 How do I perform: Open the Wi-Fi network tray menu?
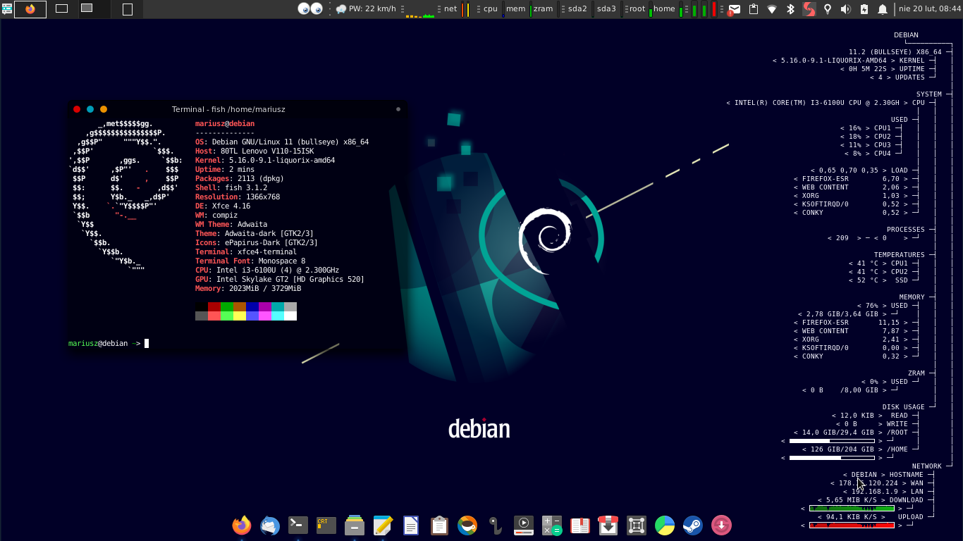pos(772,9)
